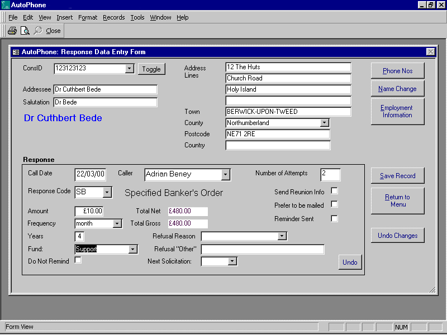Open the File menu
447x335 pixels.
click(13, 17)
